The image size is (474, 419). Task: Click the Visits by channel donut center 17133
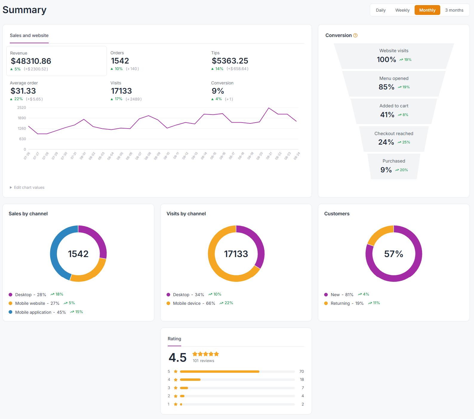(236, 254)
